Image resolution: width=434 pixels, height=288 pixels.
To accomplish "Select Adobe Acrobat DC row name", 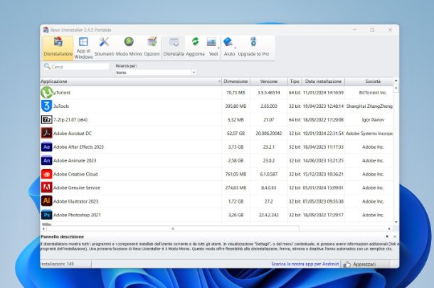I will coord(73,133).
